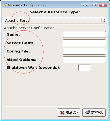Minimize the Resource Configuration window
The width and height of the screenshot is (110, 121).
[x=85, y=5]
